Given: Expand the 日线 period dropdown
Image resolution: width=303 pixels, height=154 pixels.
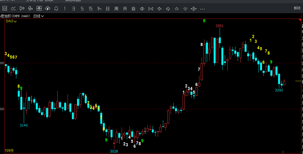Looking at the screenshot, I should pos(39,16).
